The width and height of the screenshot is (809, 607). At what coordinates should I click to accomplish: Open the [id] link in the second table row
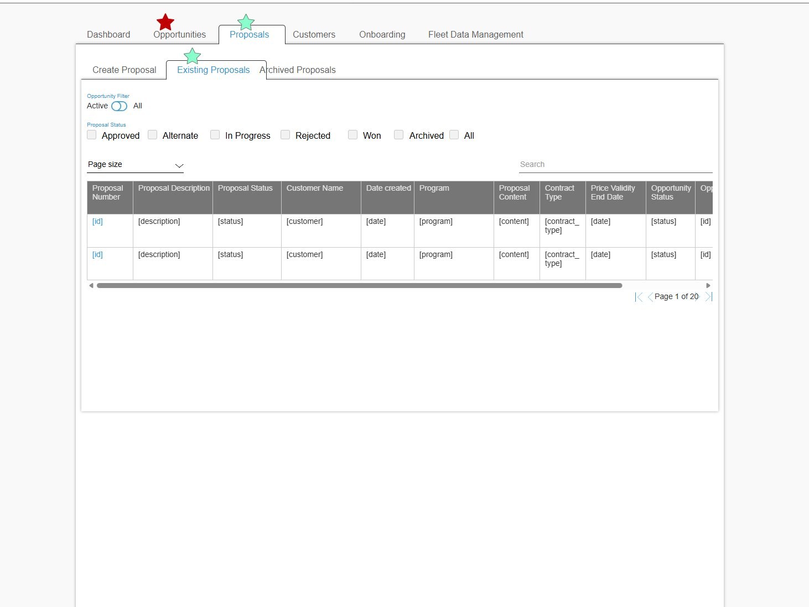[97, 254]
